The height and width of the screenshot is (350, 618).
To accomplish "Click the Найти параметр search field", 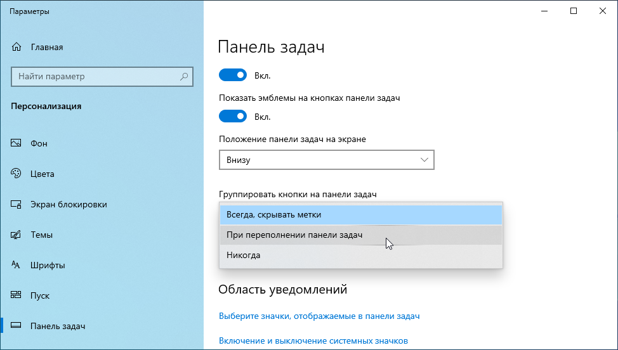I will [x=95, y=77].
